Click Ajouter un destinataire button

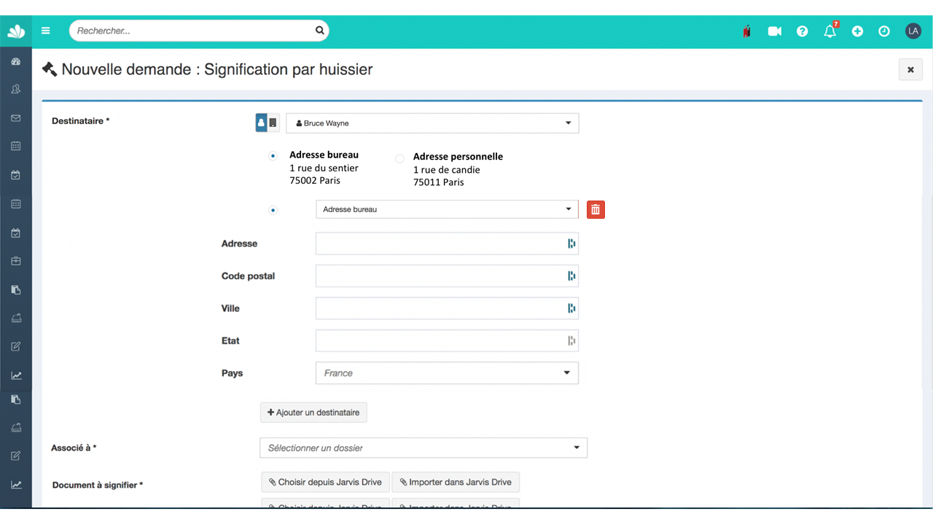click(x=313, y=412)
